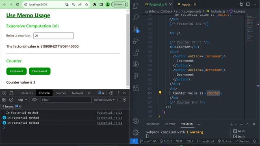Screen dimensions: 260x146
Task: Open first Factorial.js:14 source link
Action: click(x=110, y=113)
